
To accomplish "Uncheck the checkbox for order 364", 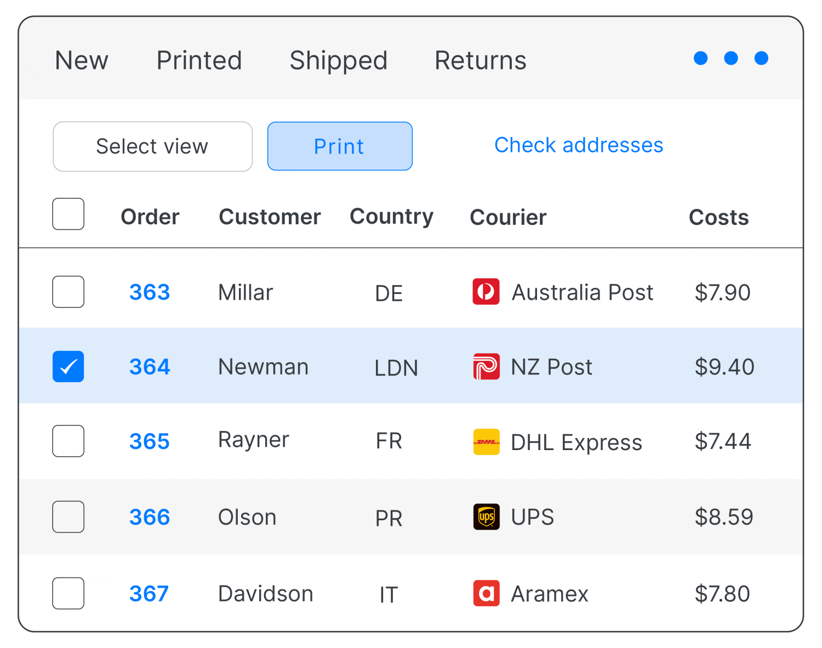I will [68, 367].
